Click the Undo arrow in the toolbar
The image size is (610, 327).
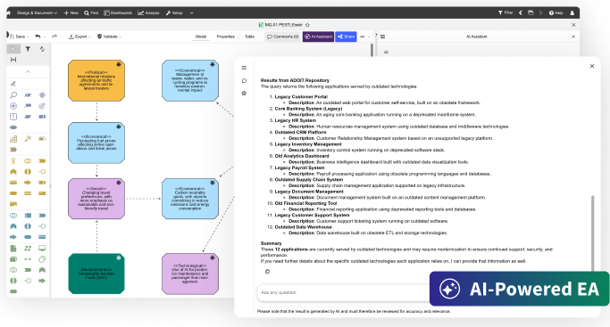pyautogui.click(x=38, y=37)
